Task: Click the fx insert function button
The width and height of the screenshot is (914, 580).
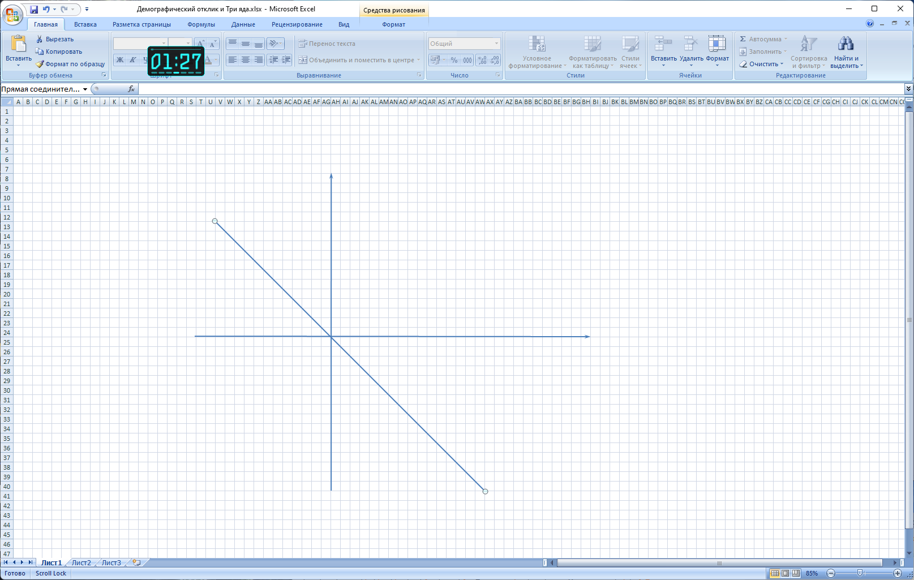Action: tap(131, 89)
